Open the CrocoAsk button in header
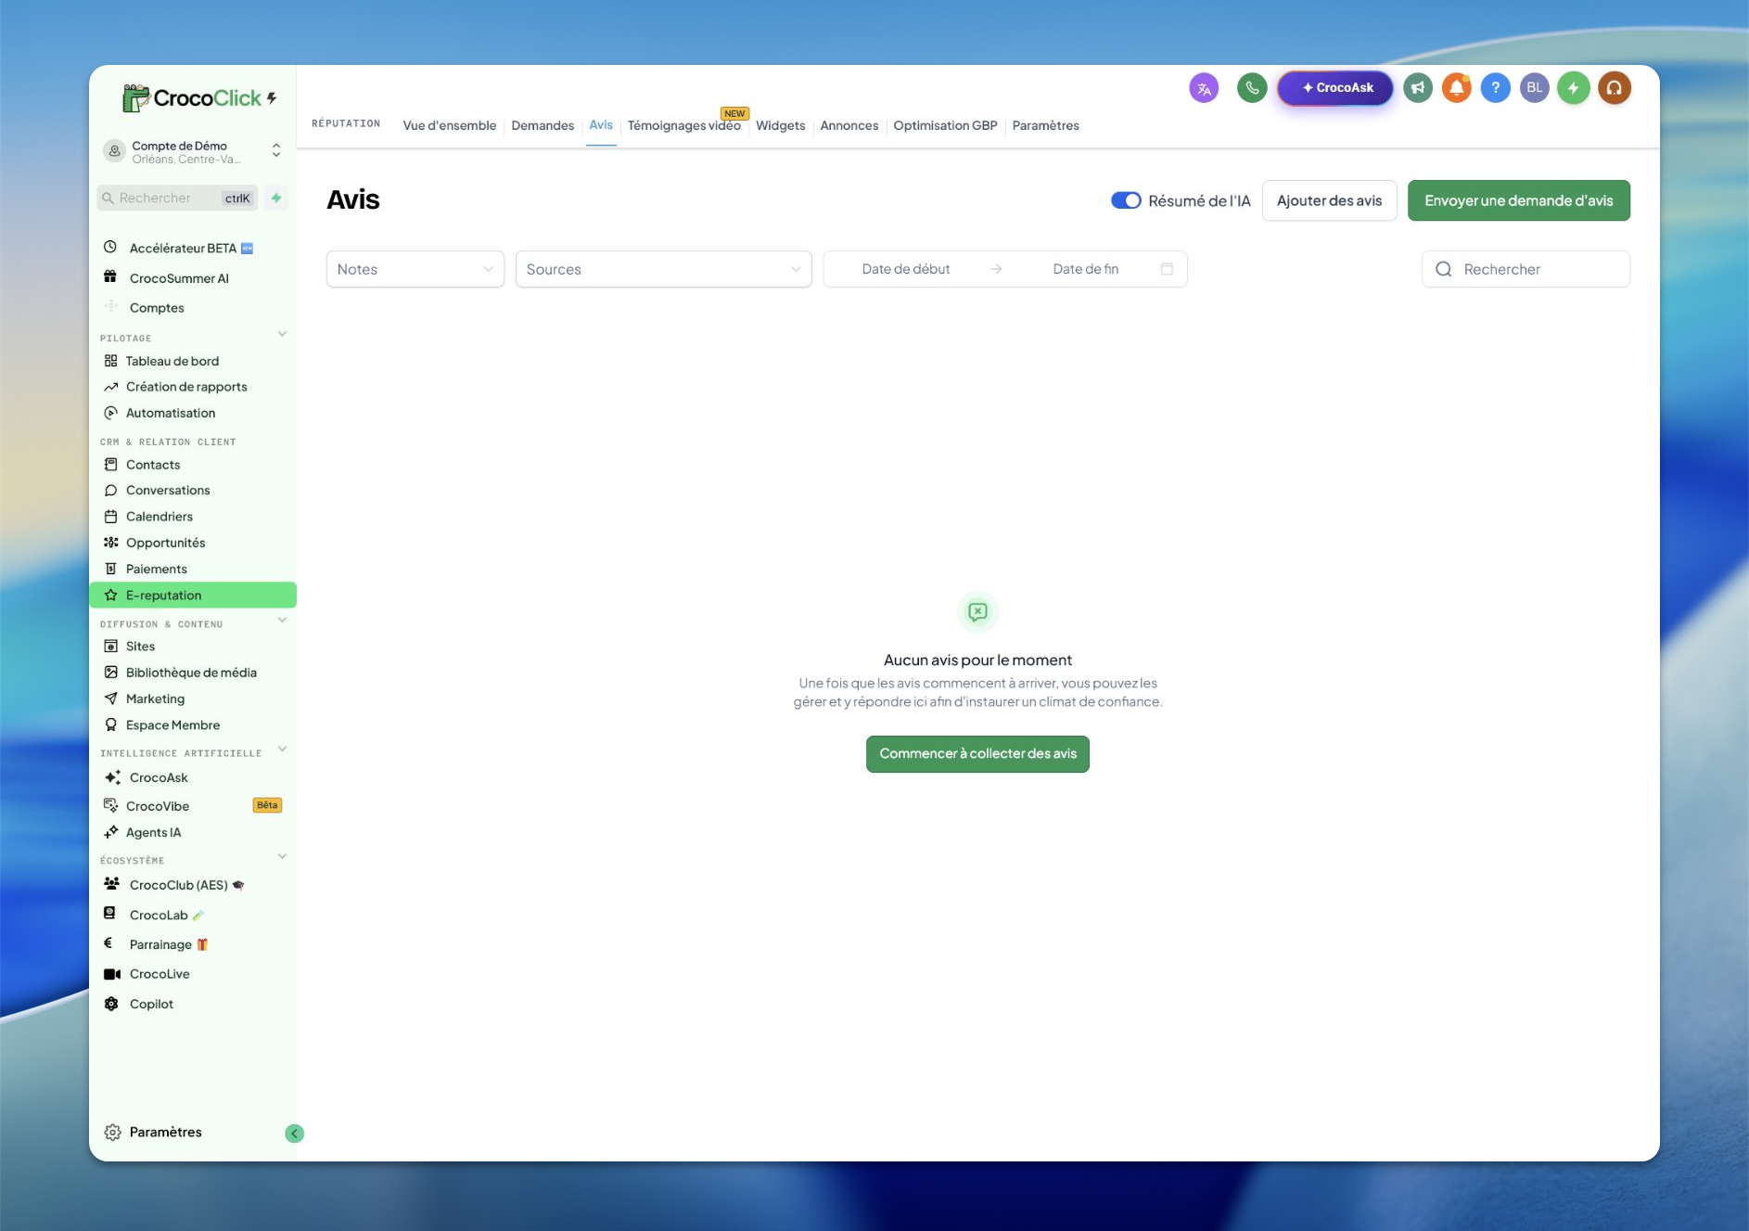This screenshot has height=1231, width=1749. click(x=1335, y=88)
